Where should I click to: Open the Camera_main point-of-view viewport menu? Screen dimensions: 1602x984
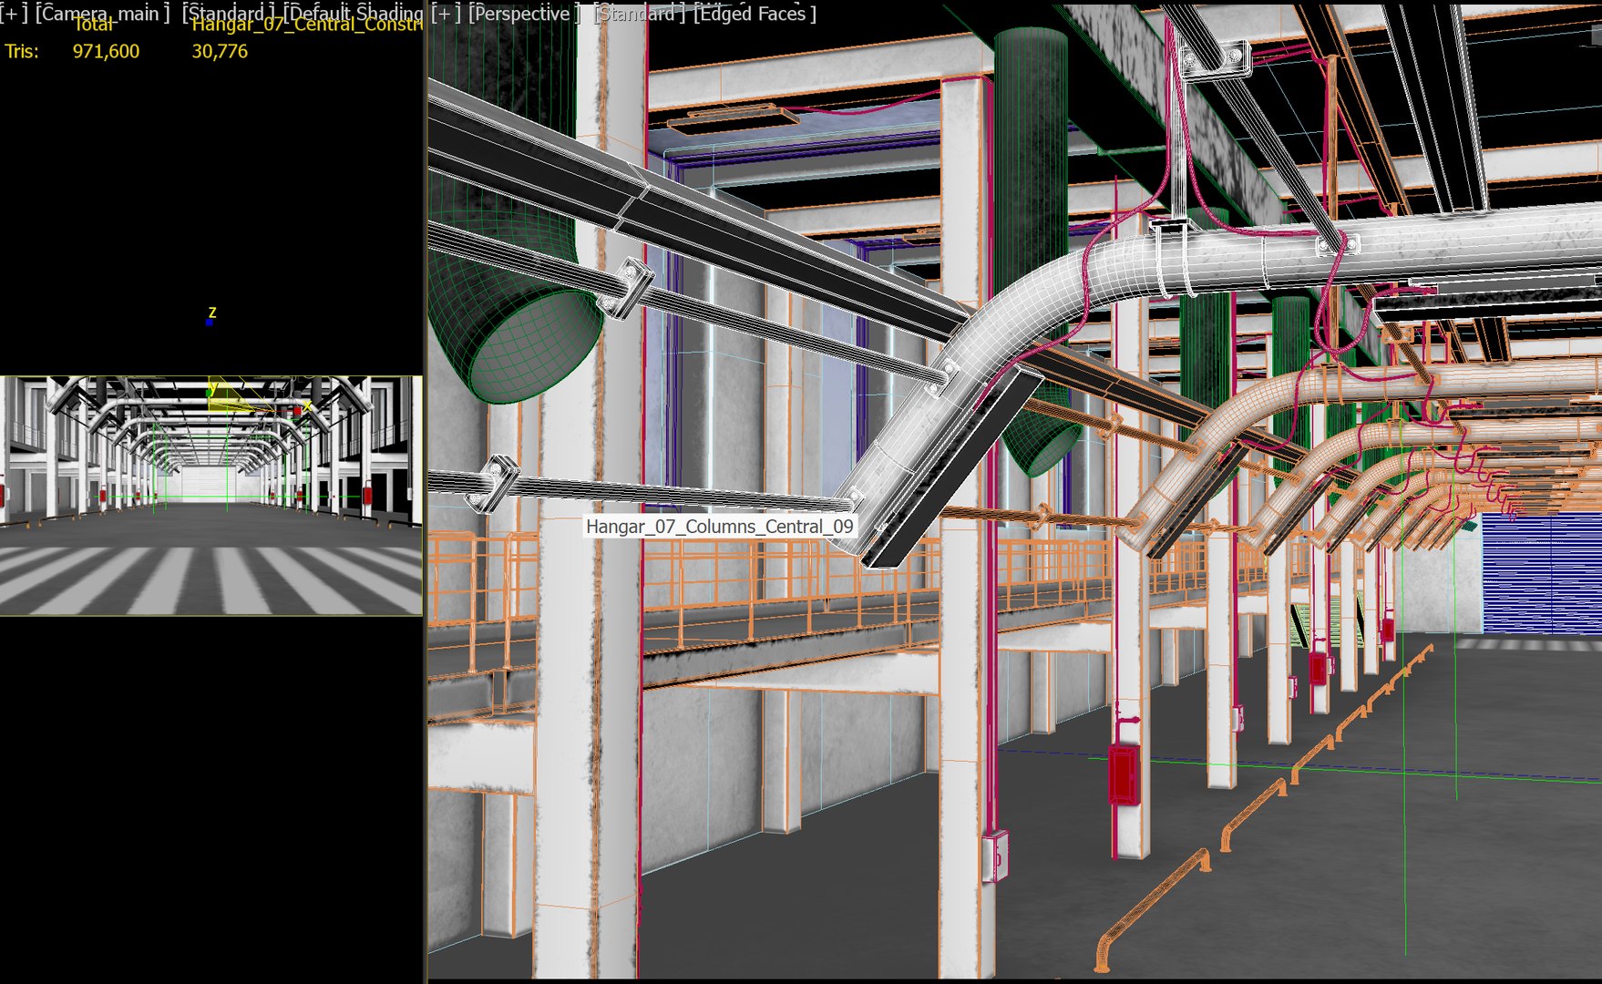(x=103, y=14)
